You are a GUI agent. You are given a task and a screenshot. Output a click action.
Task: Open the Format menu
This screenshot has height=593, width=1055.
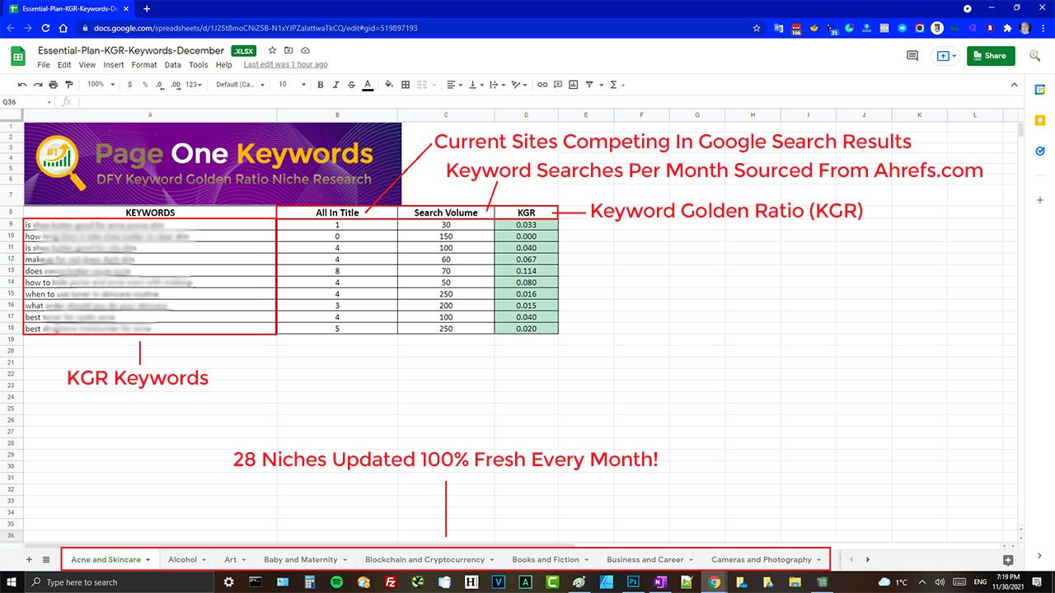pos(144,65)
